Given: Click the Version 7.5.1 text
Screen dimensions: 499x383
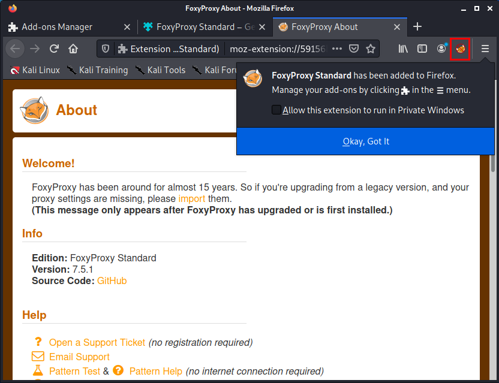Looking at the screenshot, I should [x=62, y=270].
